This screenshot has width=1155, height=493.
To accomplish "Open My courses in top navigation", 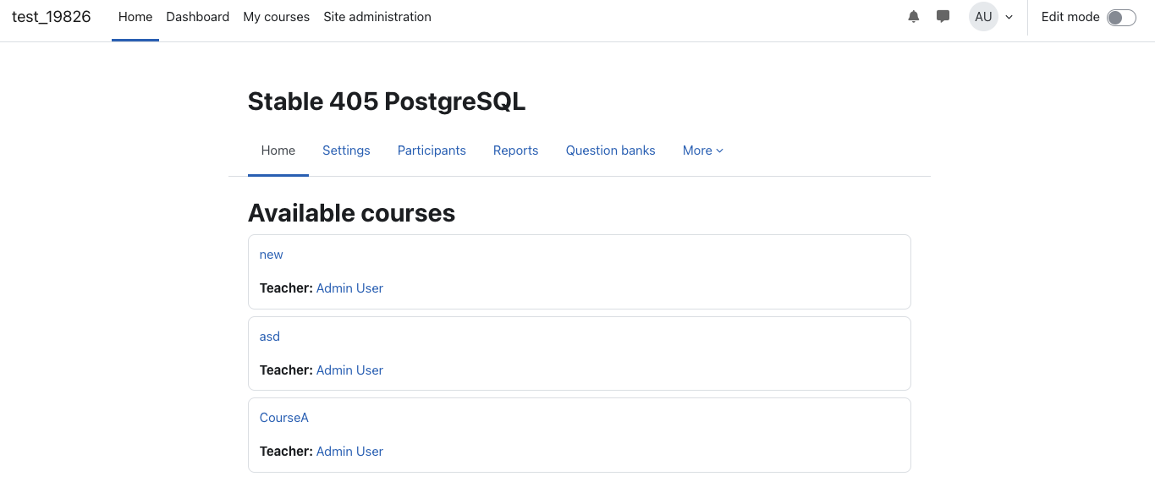I will (x=276, y=17).
